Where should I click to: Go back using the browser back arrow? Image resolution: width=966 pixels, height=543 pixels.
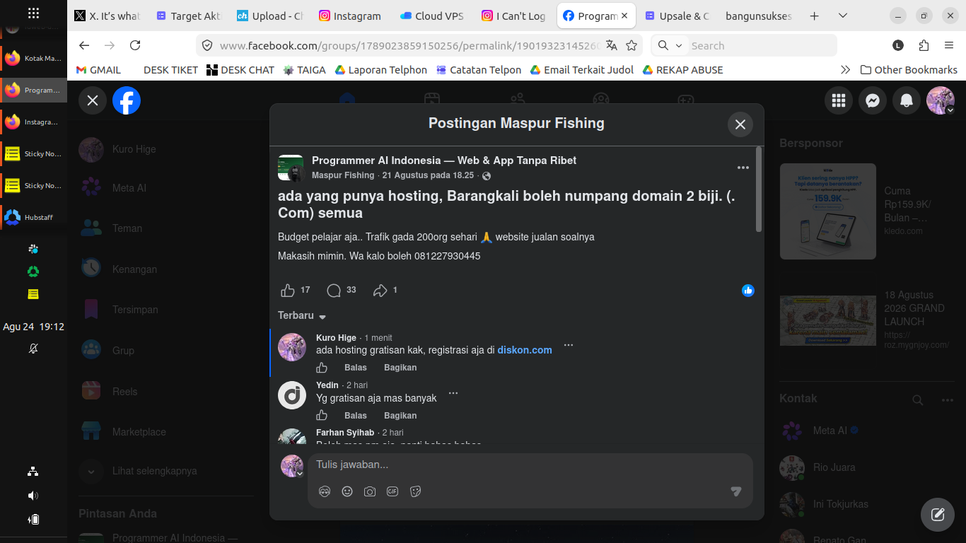(x=84, y=45)
